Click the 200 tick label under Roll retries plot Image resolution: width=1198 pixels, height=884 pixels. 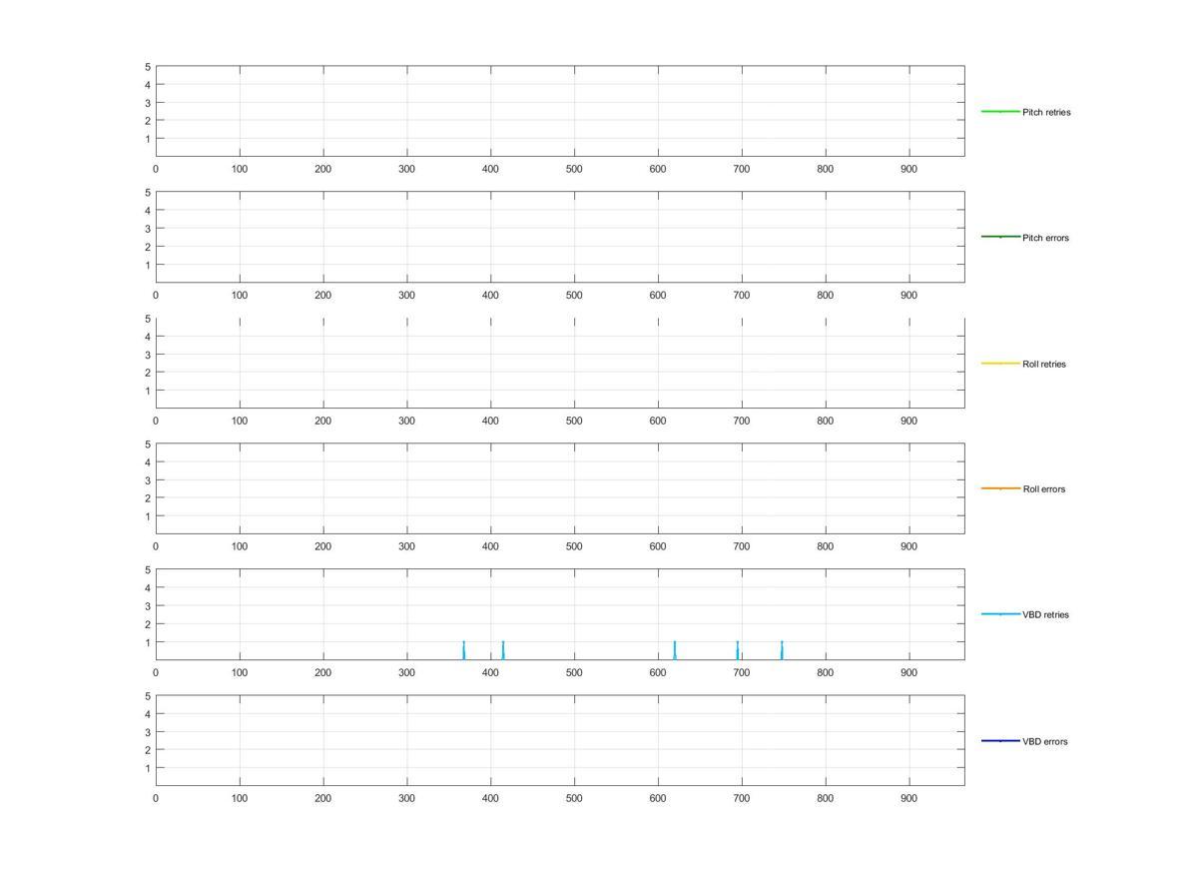coord(322,421)
